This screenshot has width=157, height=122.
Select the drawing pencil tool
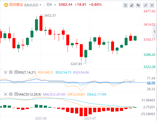(132, 5)
